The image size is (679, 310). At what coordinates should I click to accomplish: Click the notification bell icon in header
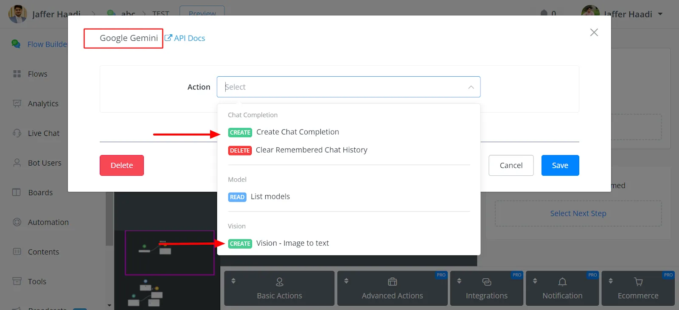(x=544, y=14)
